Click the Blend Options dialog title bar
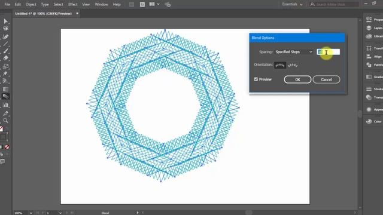 tap(297, 38)
